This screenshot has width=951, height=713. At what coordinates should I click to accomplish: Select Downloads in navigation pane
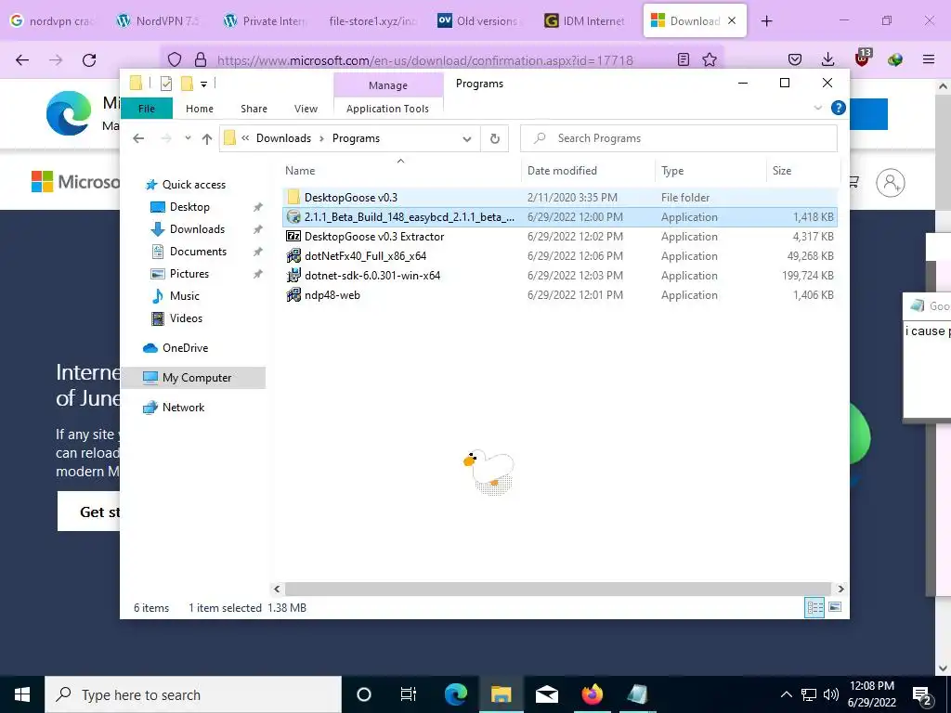click(197, 229)
